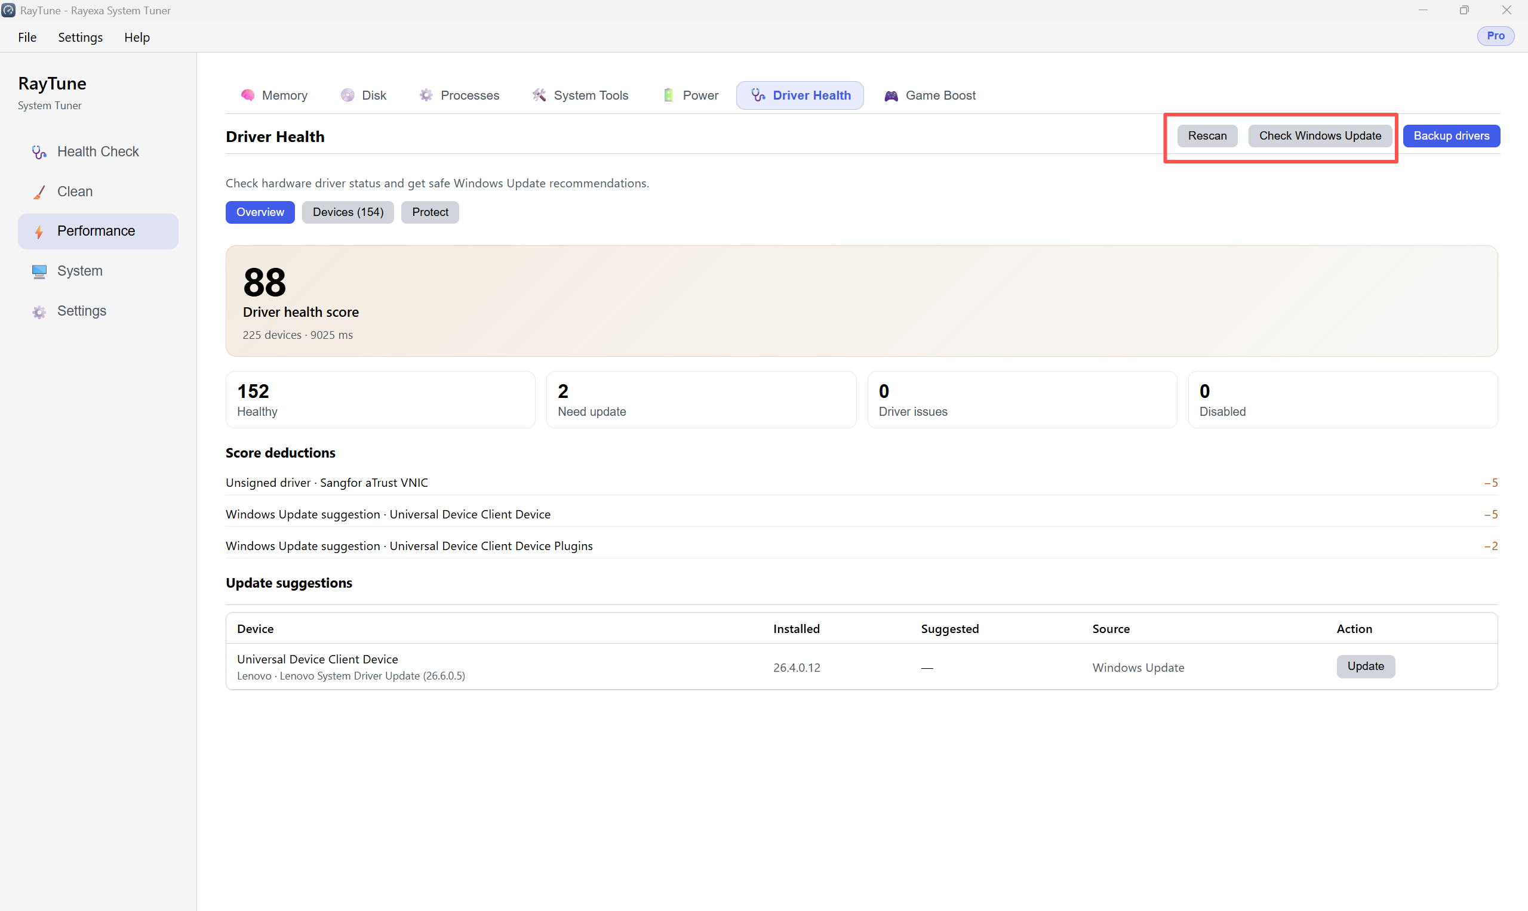Click the Memory brain icon
The width and height of the screenshot is (1528, 911).
coord(248,95)
